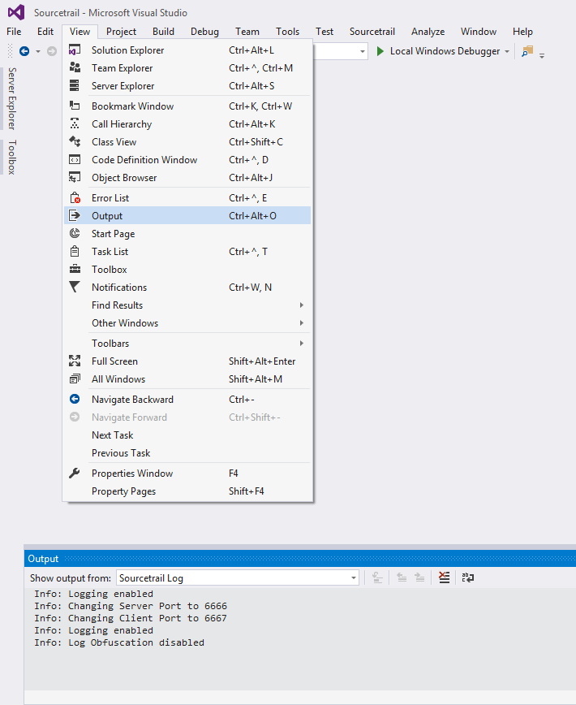Image resolution: width=576 pixels, height=705 pixels.
Task: Open the Window menu
Action: [479, 32]
